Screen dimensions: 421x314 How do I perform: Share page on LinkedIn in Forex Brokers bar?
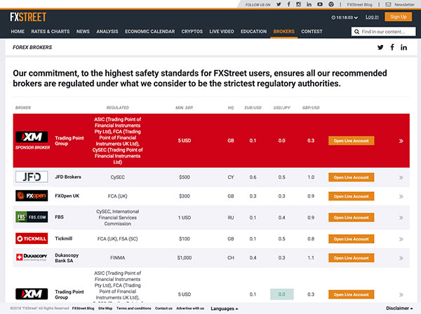[403, 48]
